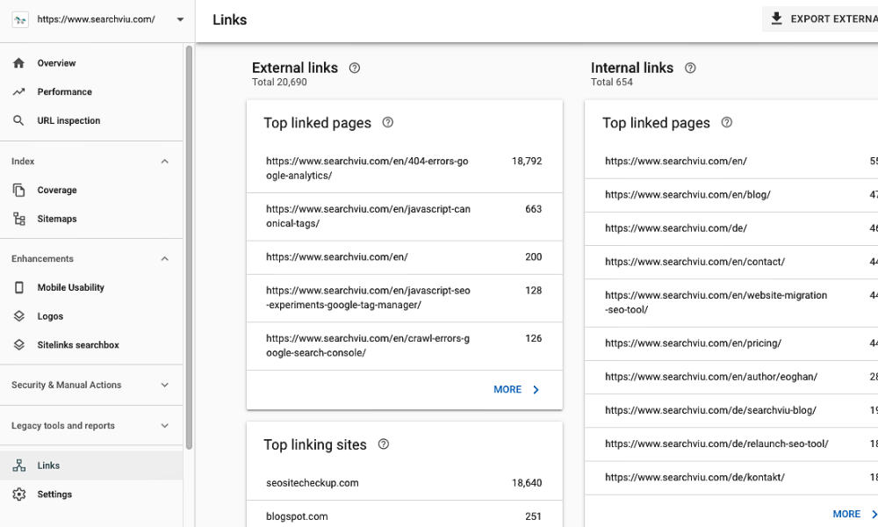The height and width of the screenshot is (527, 878).
Task: Click MORE under external Top linked pages
Action: (516, 389)
